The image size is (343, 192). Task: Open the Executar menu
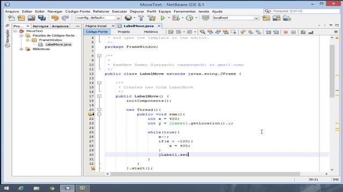120,11
